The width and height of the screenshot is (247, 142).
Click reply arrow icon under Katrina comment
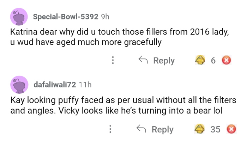click(143, 61)
